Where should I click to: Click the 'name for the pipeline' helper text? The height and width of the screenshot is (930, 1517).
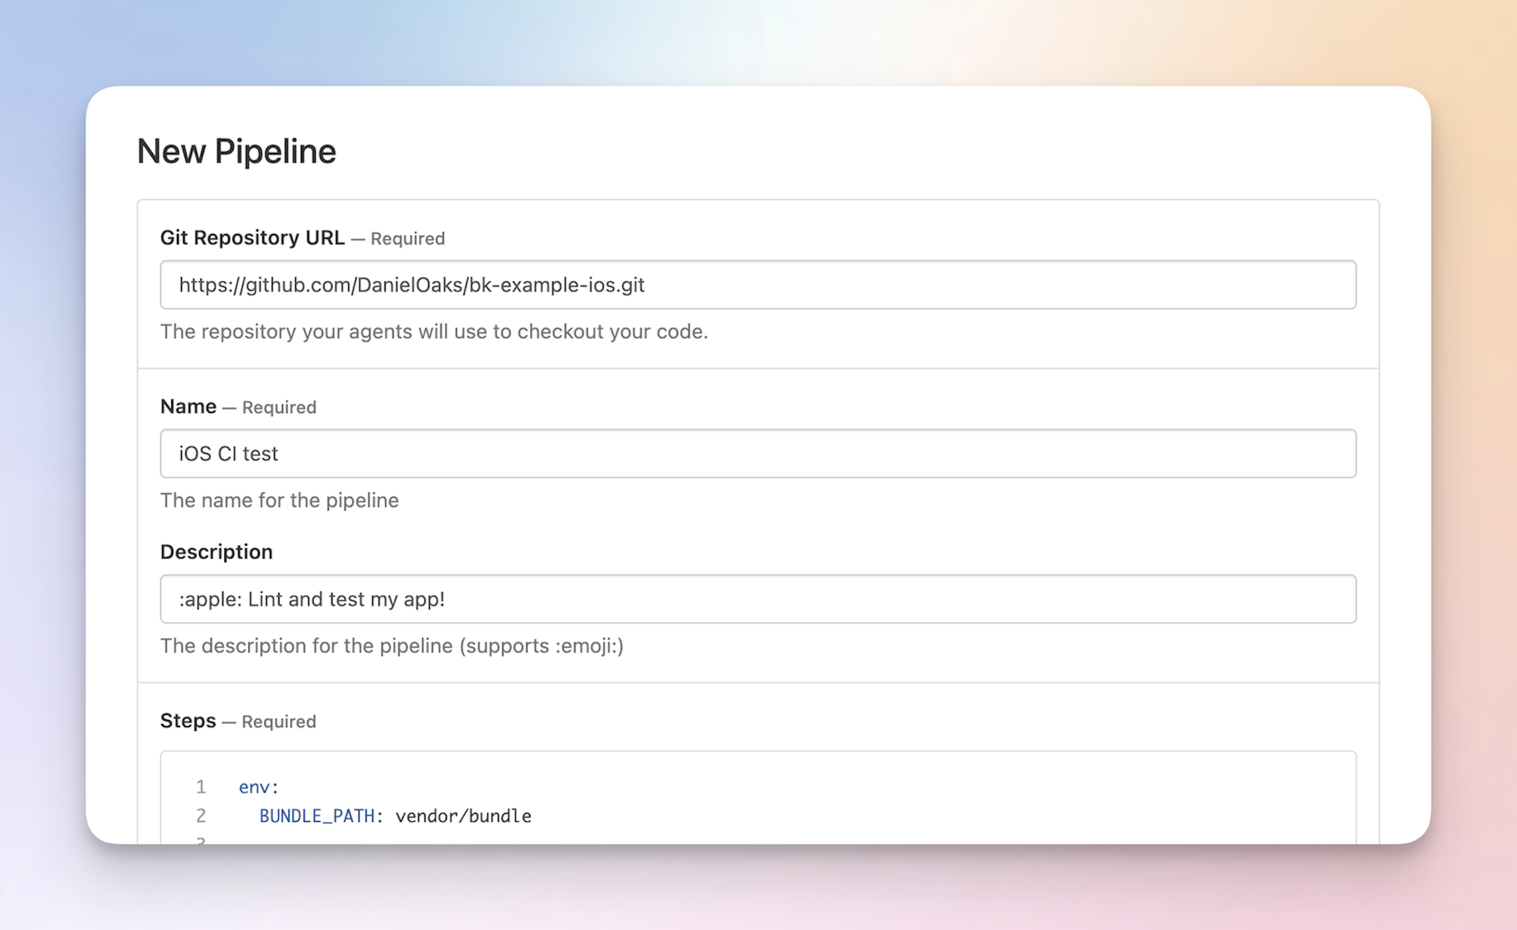[280, 500]
